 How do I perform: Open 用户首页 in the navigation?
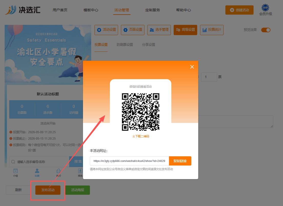tap(60, 10)
